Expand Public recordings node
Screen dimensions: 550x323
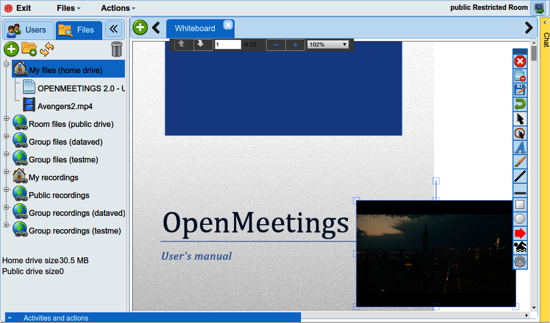coord(6,189)
